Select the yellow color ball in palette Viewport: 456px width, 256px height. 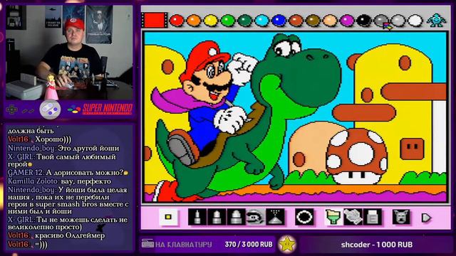tap(211, 21)
